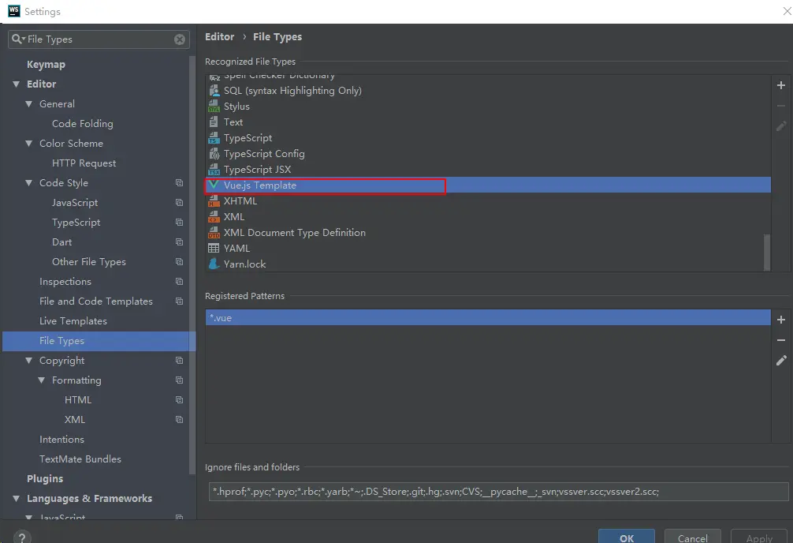Image resolution: width=793 pixels, height=543 pixels.
Task: Click the YAML table icon
Action: coord(214,248)
